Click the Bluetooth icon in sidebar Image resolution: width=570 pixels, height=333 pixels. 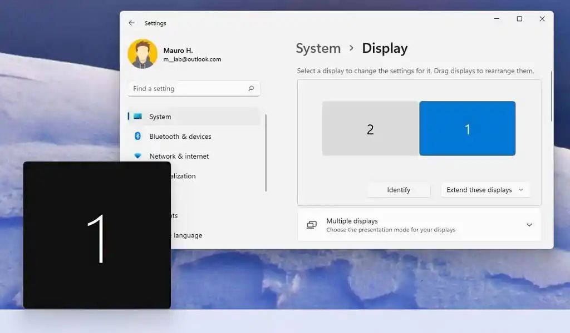click(137, 137)
